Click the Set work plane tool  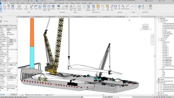coord(139,7)
